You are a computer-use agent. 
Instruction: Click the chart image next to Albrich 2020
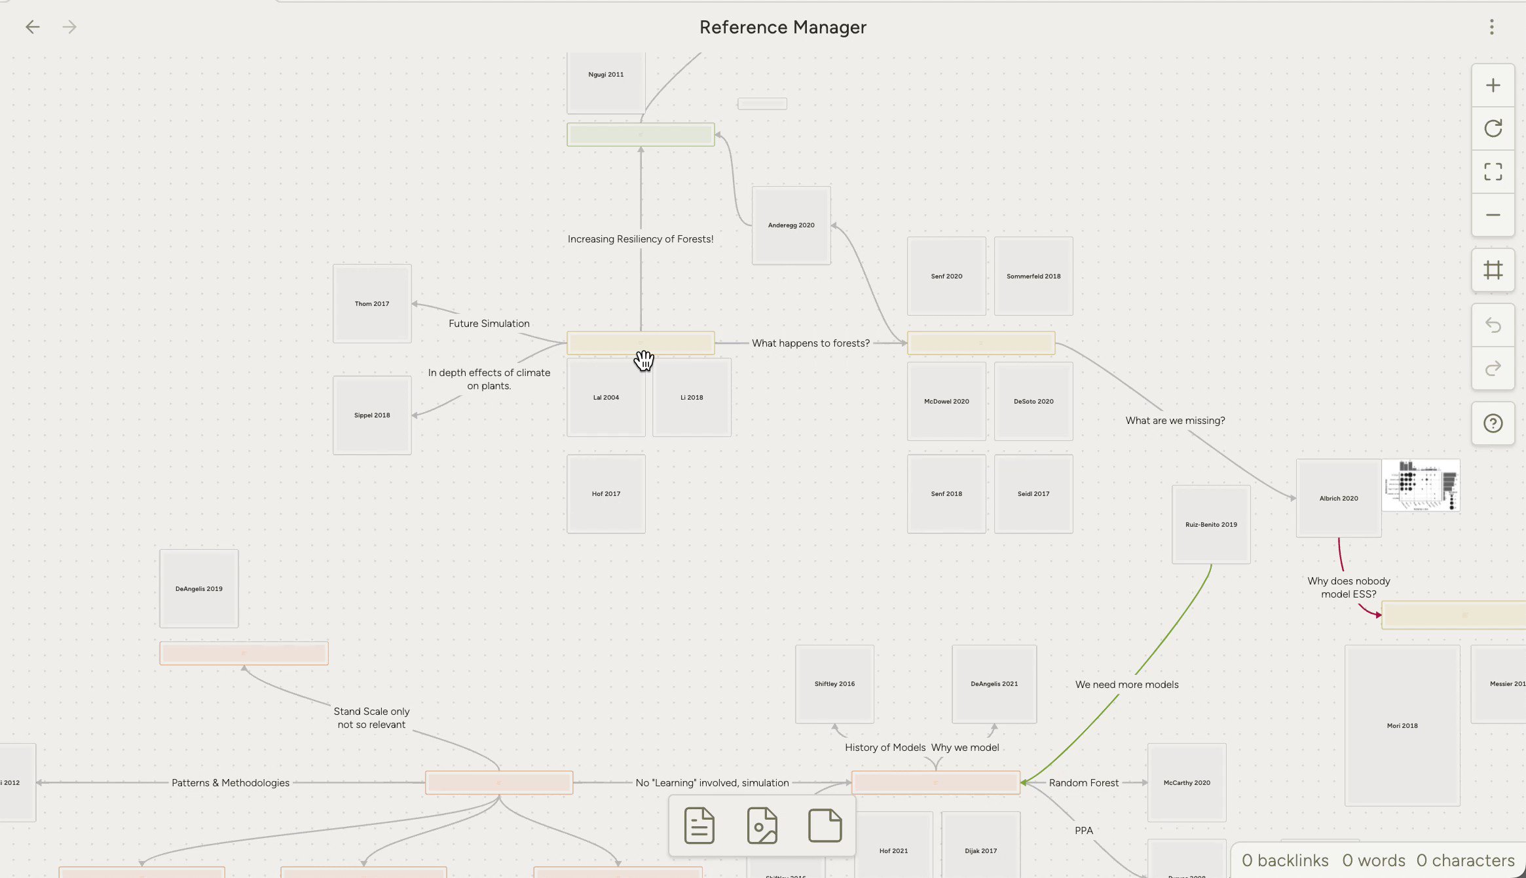pyautogui.click(x=1421, y=486)
